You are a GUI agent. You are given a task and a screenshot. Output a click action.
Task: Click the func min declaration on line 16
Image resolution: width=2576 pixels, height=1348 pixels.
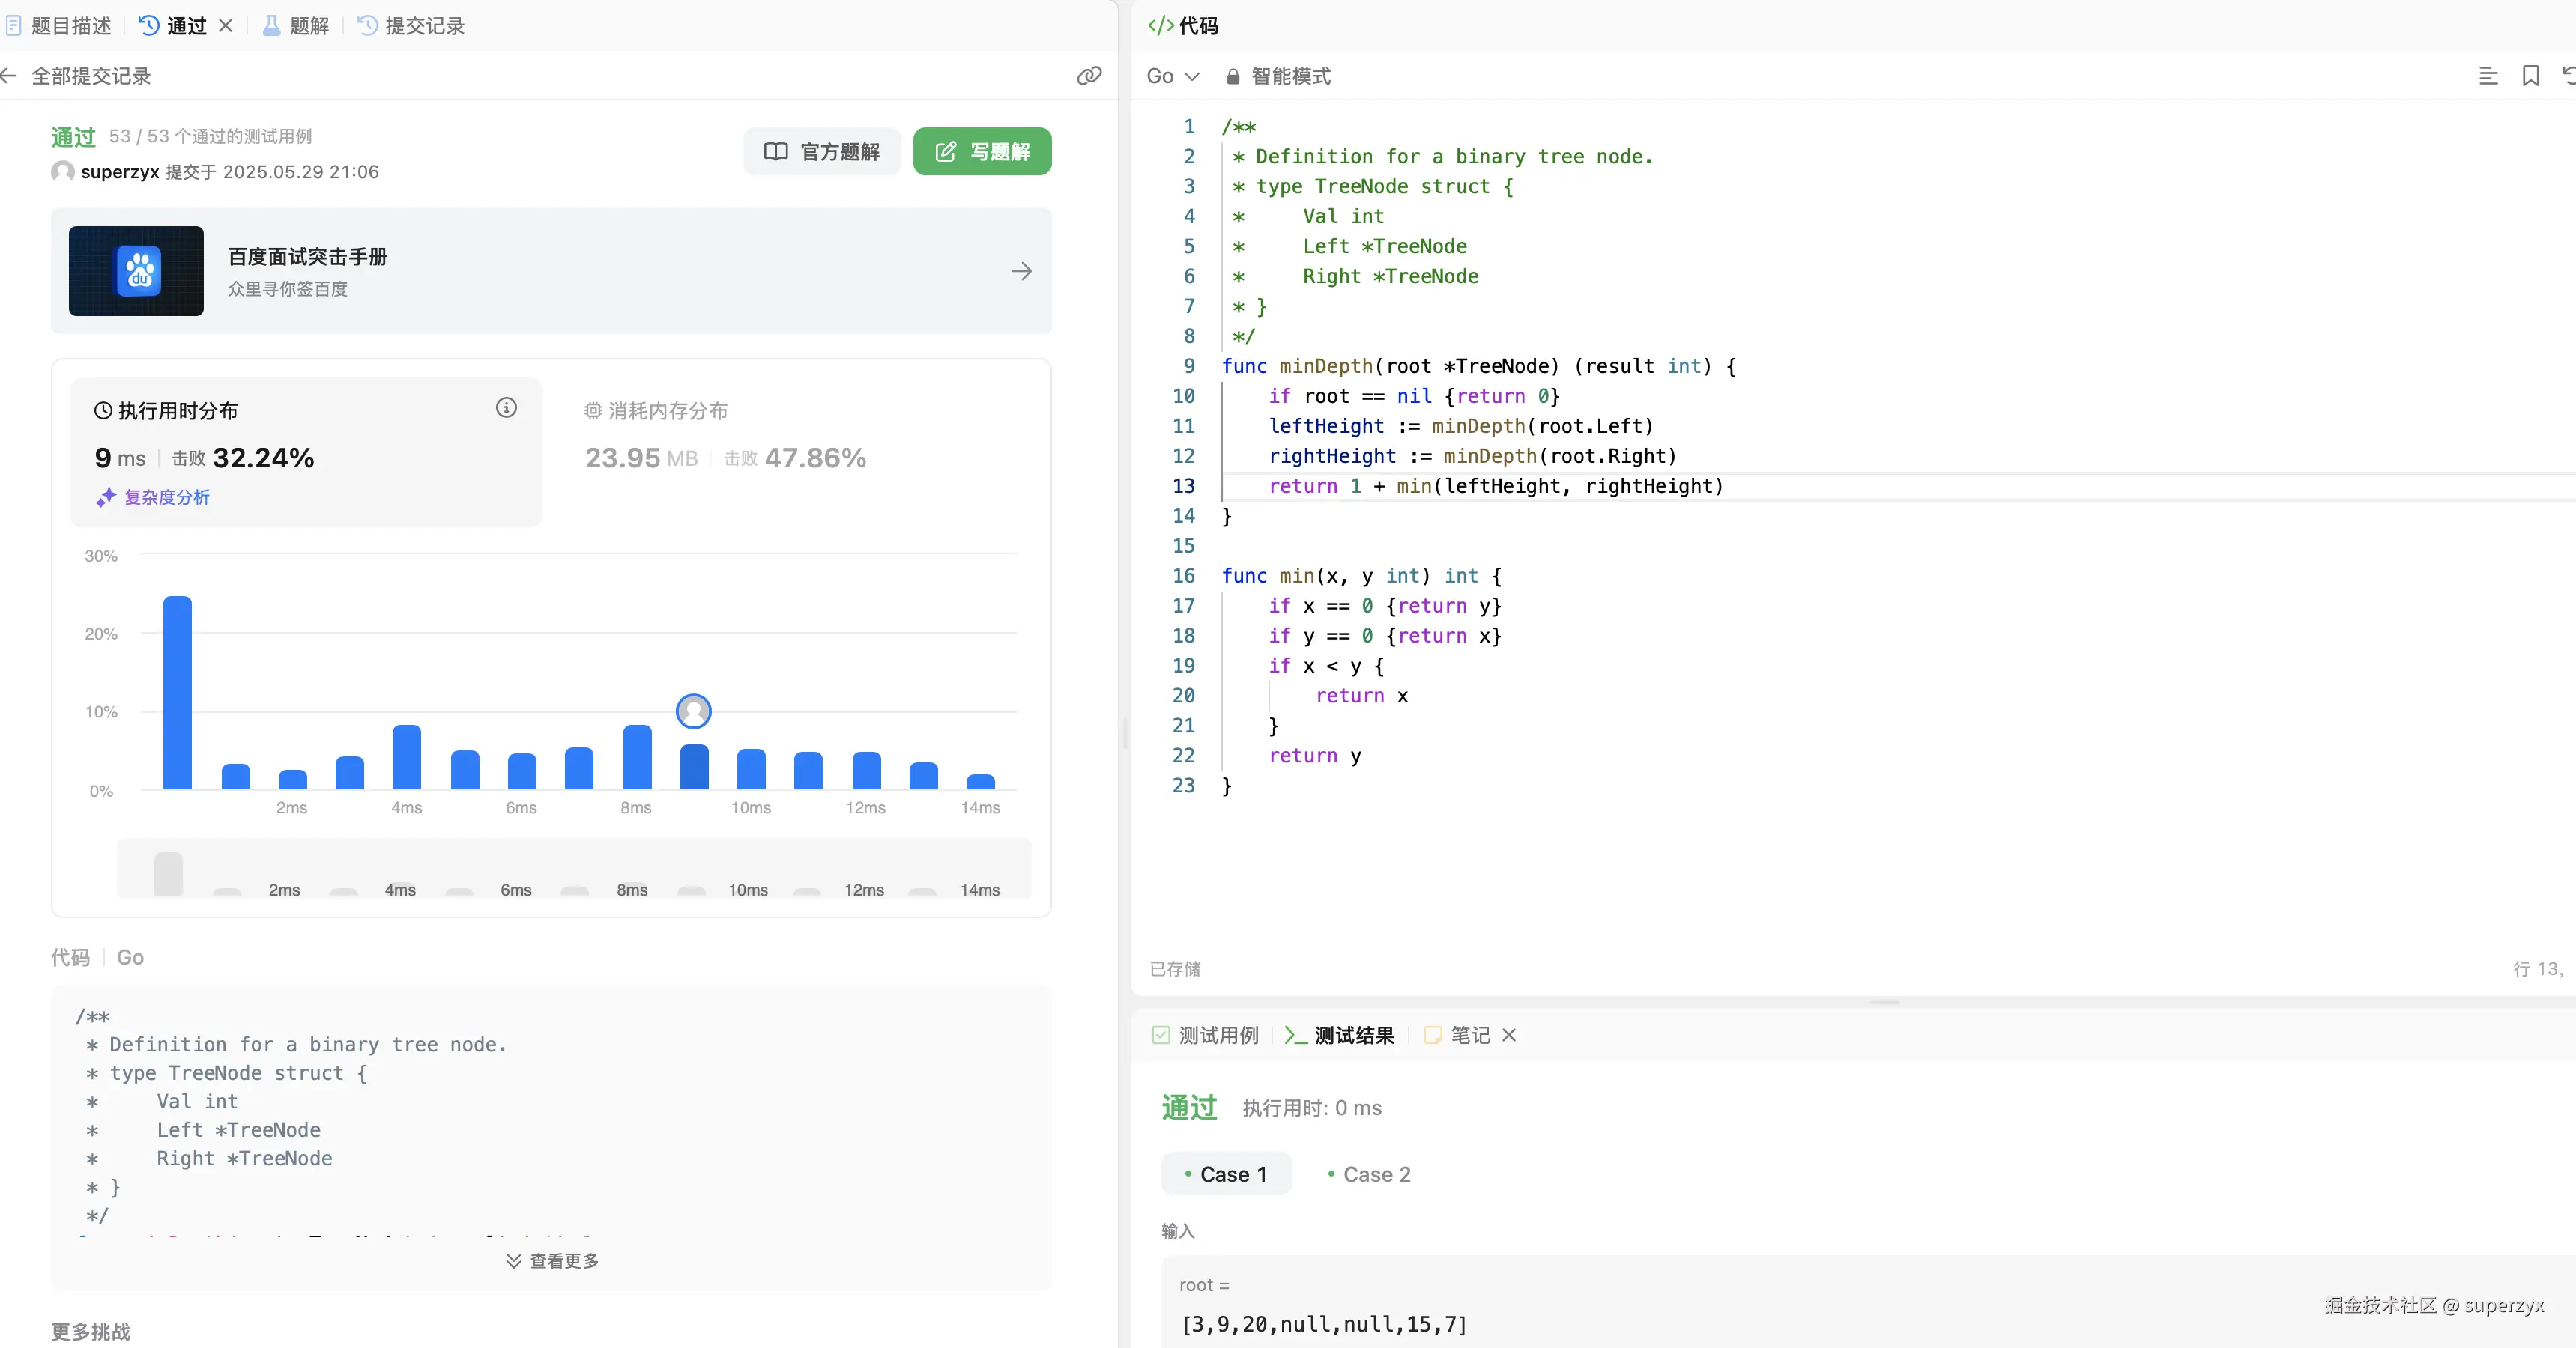tap(1362, 576)
